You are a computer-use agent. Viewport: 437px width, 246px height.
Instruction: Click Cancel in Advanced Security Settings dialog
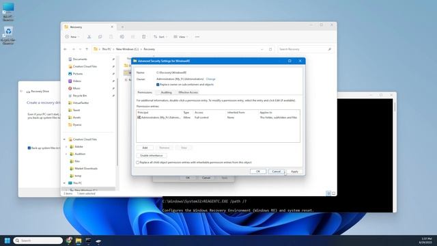pyautogui.click(x=276, y=172)
